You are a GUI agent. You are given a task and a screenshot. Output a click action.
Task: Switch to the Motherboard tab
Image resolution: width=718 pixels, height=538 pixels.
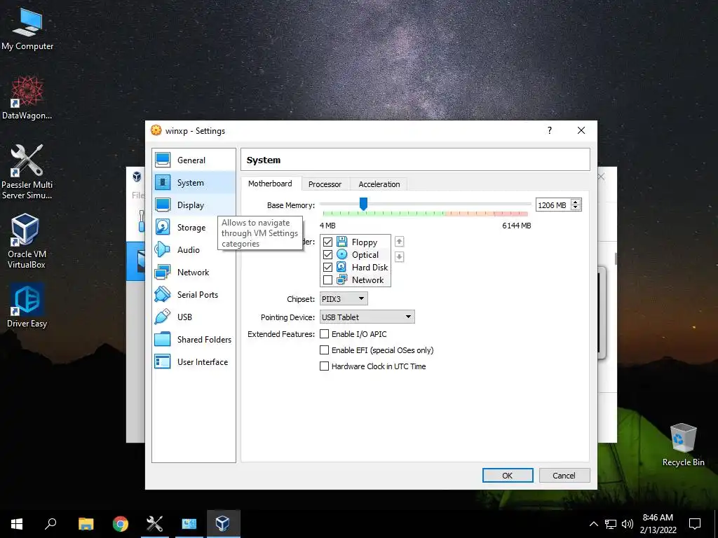tap(270, 184)
